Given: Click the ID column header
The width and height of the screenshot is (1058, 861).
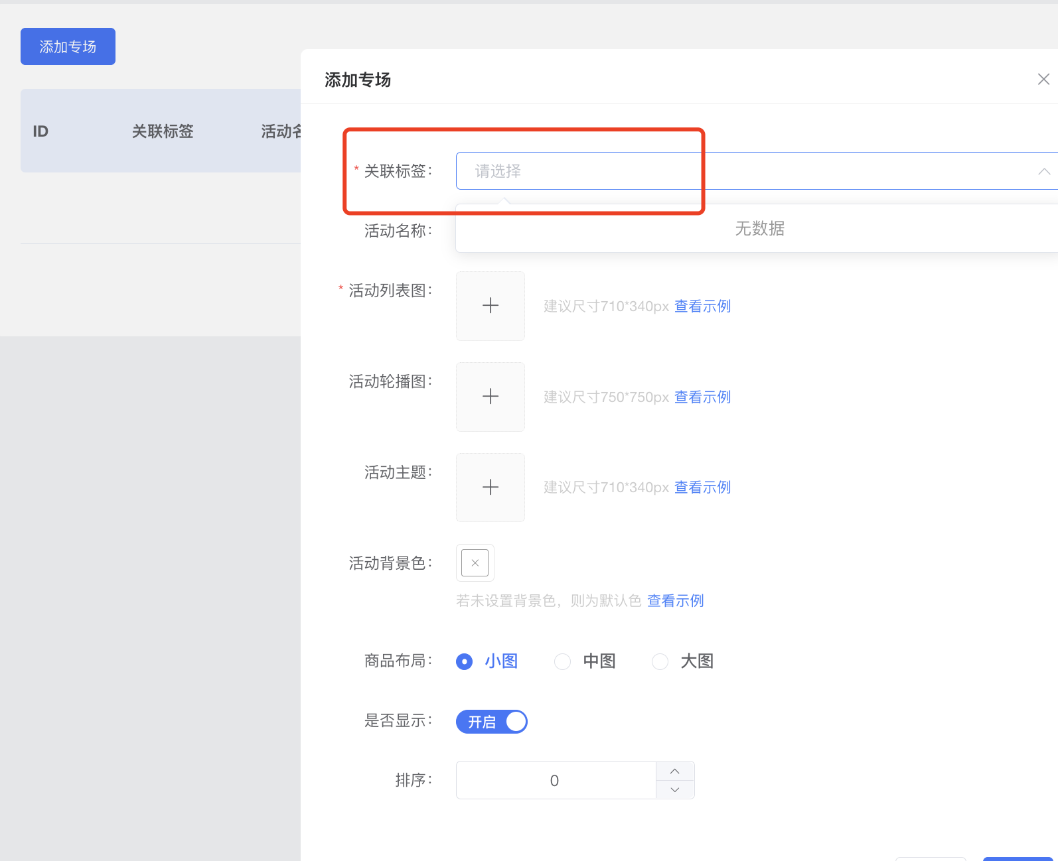Looking at the screenshot, I should pyautogui.click(x=40, y=131).
